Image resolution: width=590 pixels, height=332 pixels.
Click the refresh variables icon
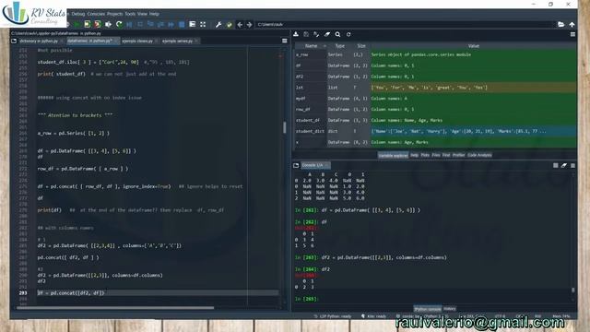point(348,34)
